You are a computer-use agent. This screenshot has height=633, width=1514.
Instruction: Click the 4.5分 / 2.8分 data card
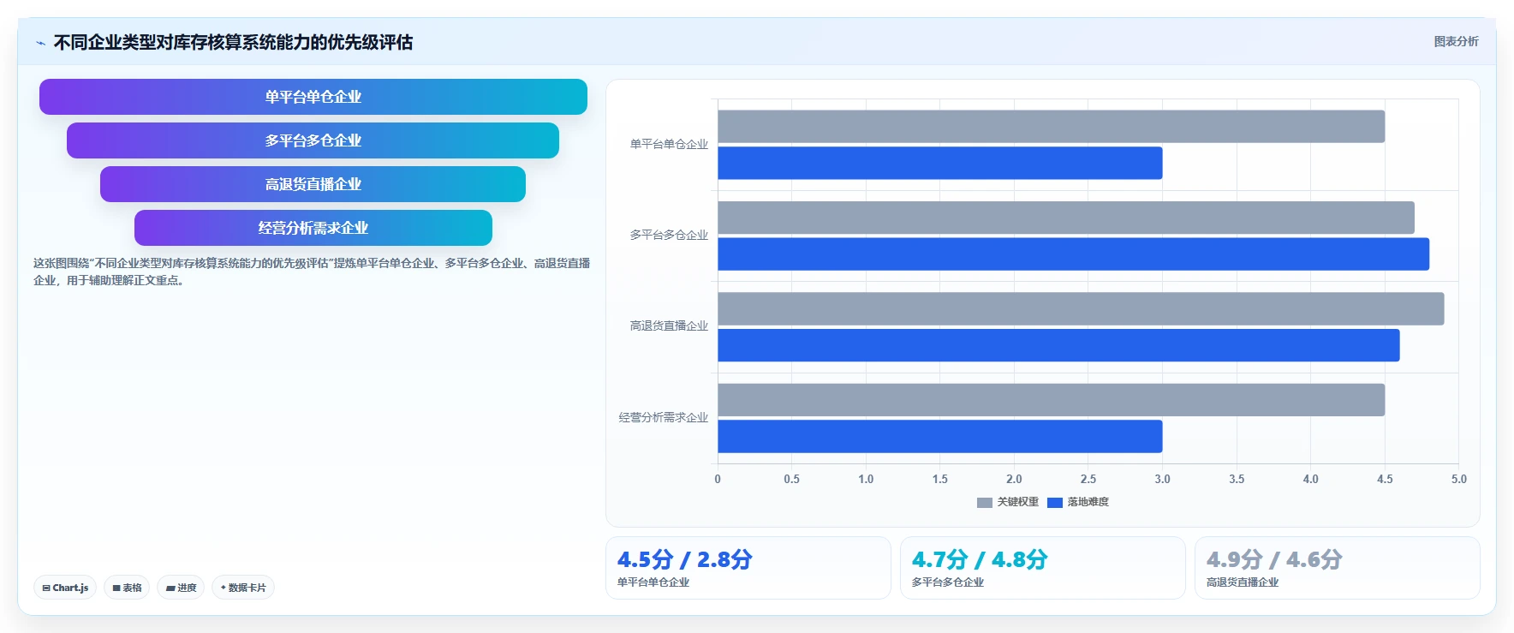pos(748,568)
